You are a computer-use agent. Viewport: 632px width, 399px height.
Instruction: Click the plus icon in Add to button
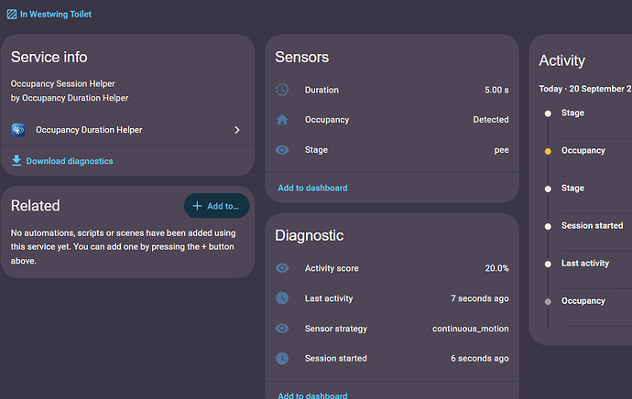197,206
